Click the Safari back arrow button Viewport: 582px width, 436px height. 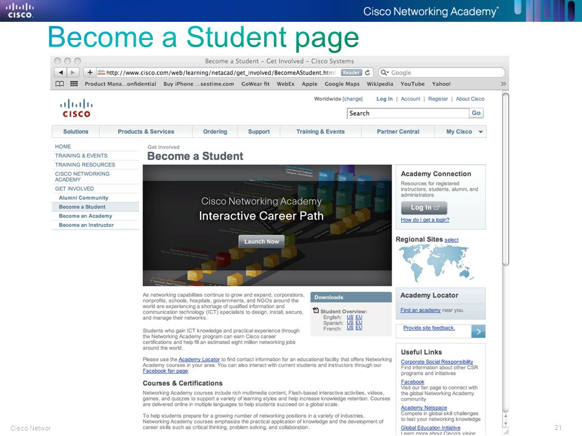[x=61, y=73]
